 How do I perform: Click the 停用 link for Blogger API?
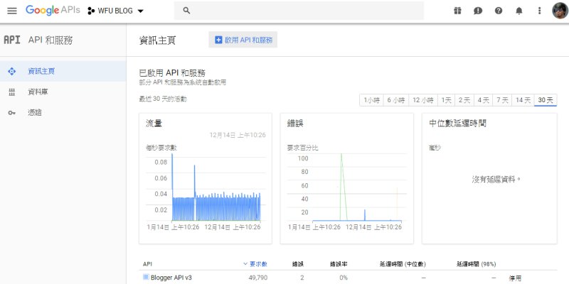pyautogui.click(x=515, y=278)
